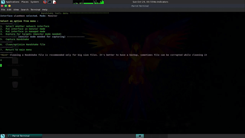Click the yellow window button in title bar

click(9, 6)
